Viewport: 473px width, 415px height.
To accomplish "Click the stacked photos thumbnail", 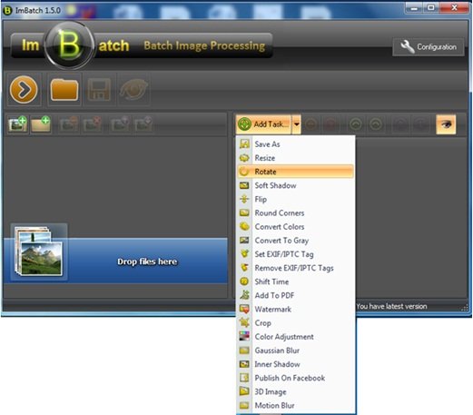I will [39, 252].
